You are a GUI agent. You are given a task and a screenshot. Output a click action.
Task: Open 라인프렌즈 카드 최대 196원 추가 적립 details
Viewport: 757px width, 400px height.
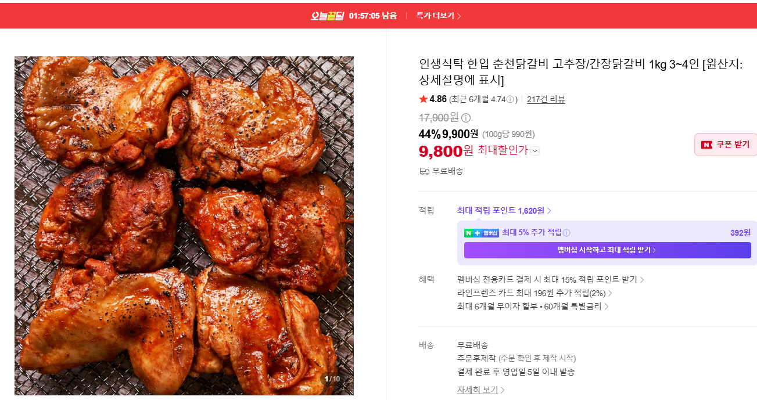534,293
